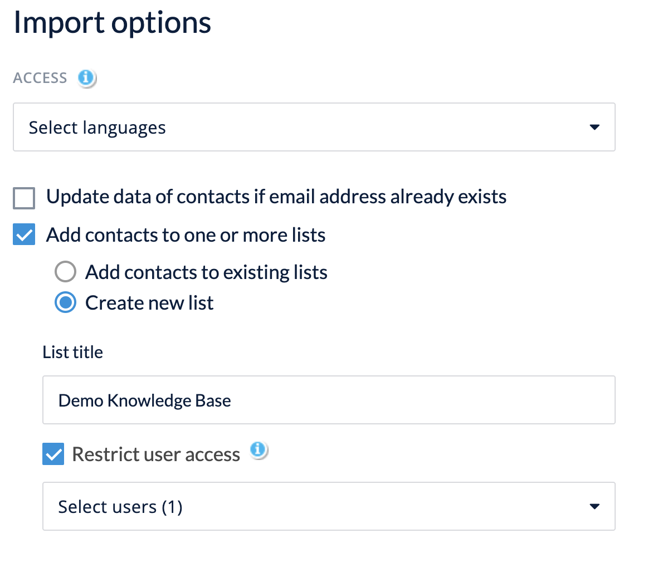Select Add contacts to existing lists
This screenshot has height=587, width=653.
pos(65,272)
